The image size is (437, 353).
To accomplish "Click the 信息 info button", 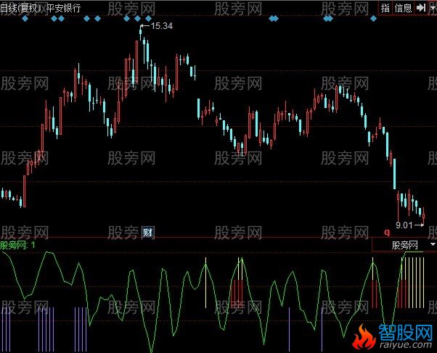I will coord(403,8).
